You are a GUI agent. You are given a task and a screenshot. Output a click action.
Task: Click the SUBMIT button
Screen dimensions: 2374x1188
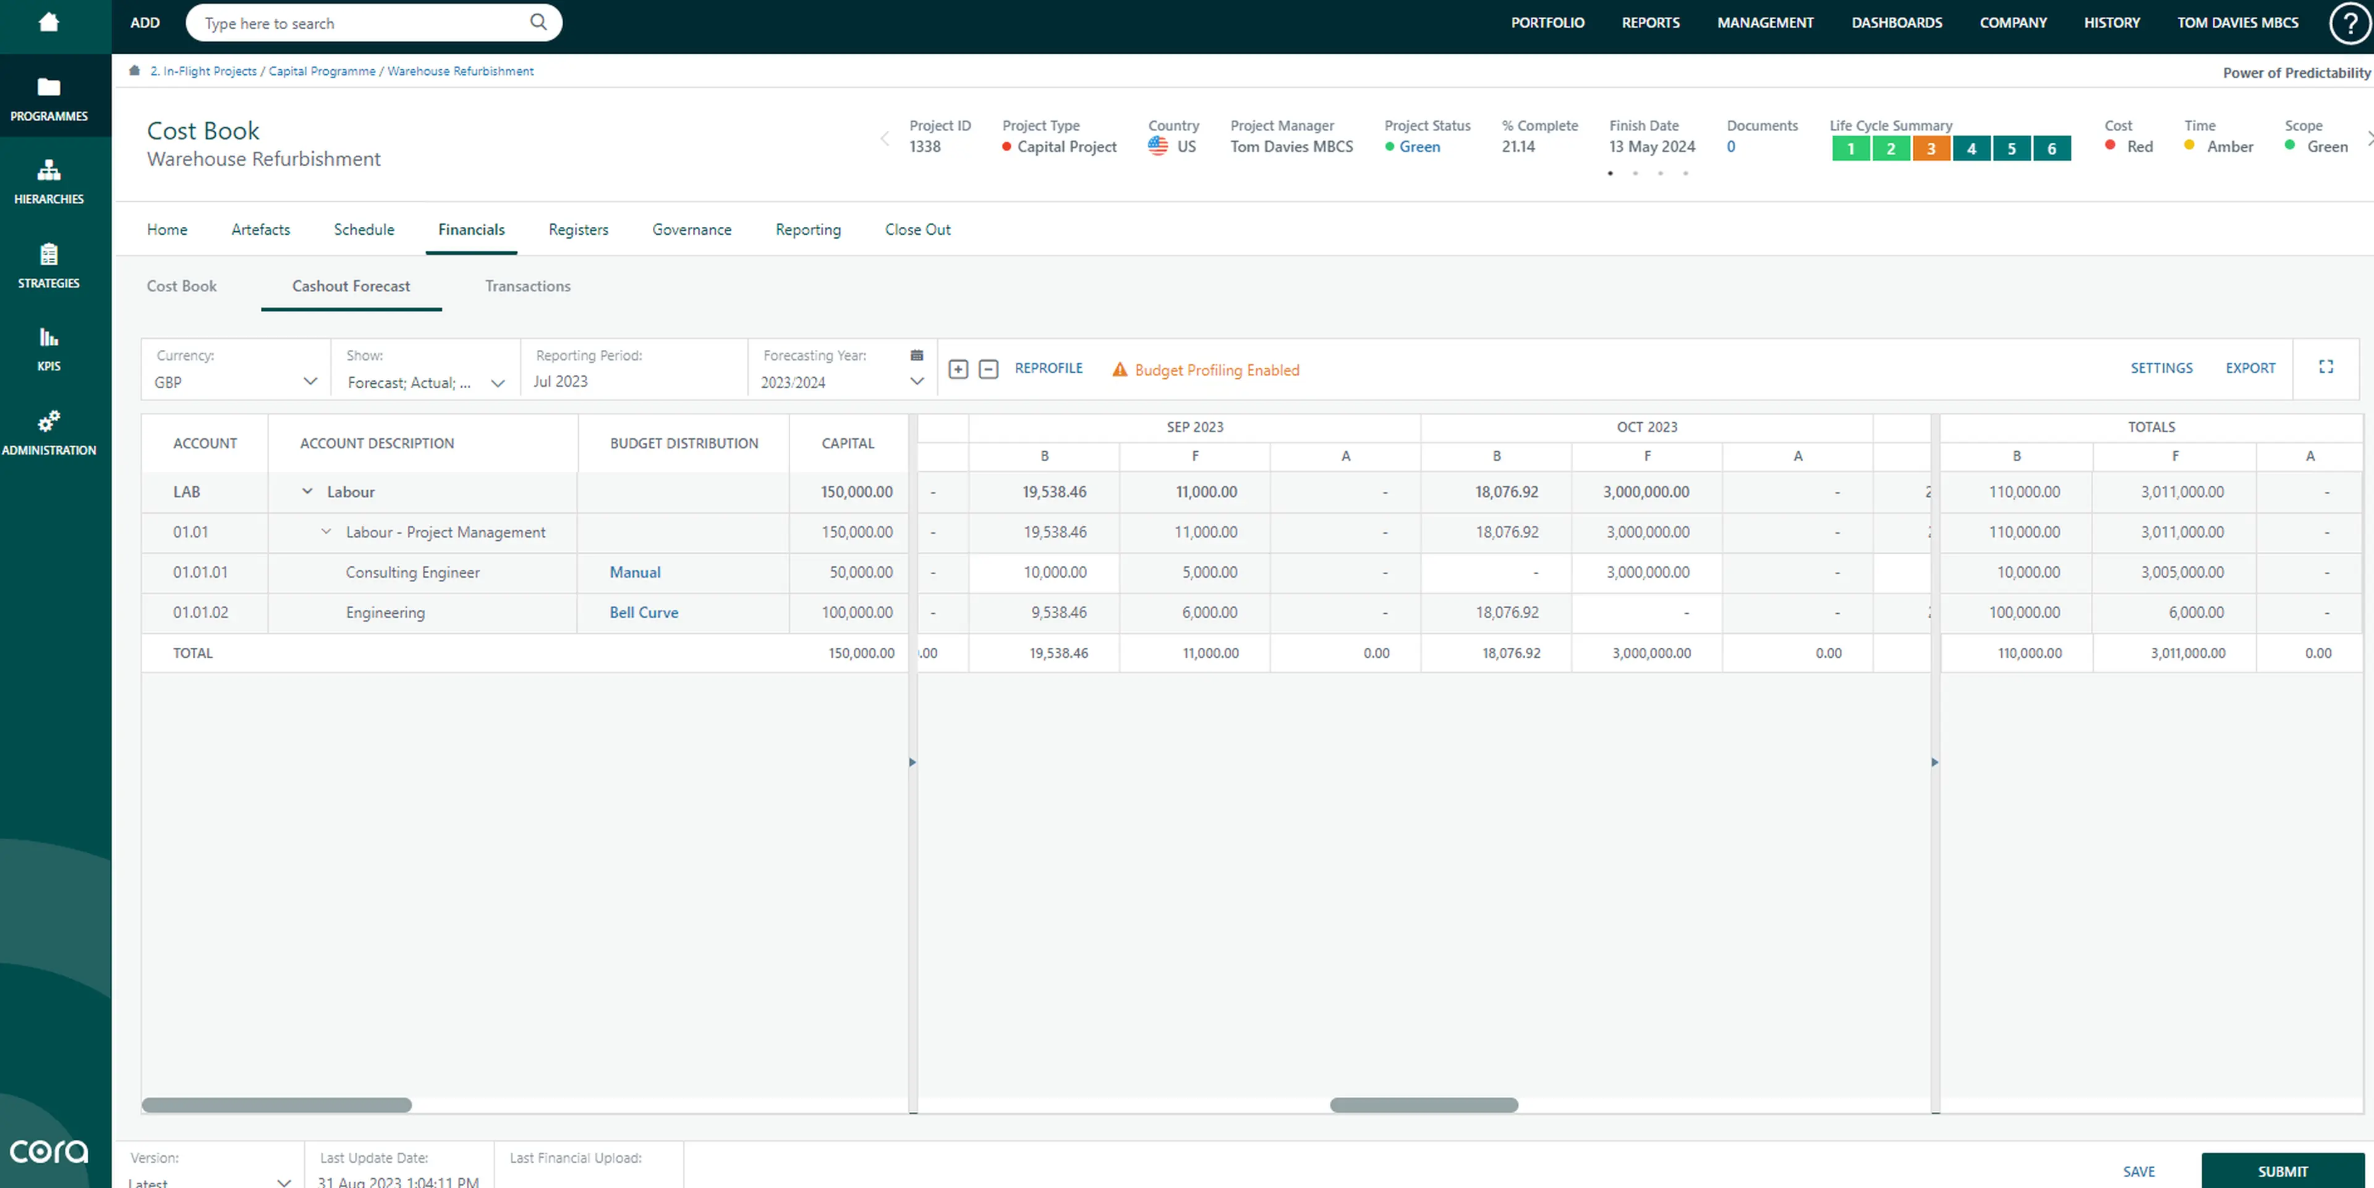pos(2283,1171)
